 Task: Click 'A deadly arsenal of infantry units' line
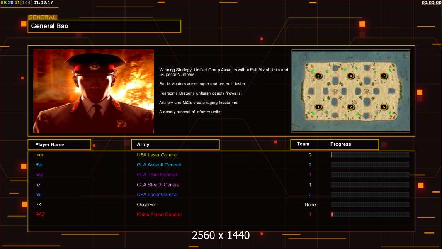pyautogui.click(x=190, y=112)
